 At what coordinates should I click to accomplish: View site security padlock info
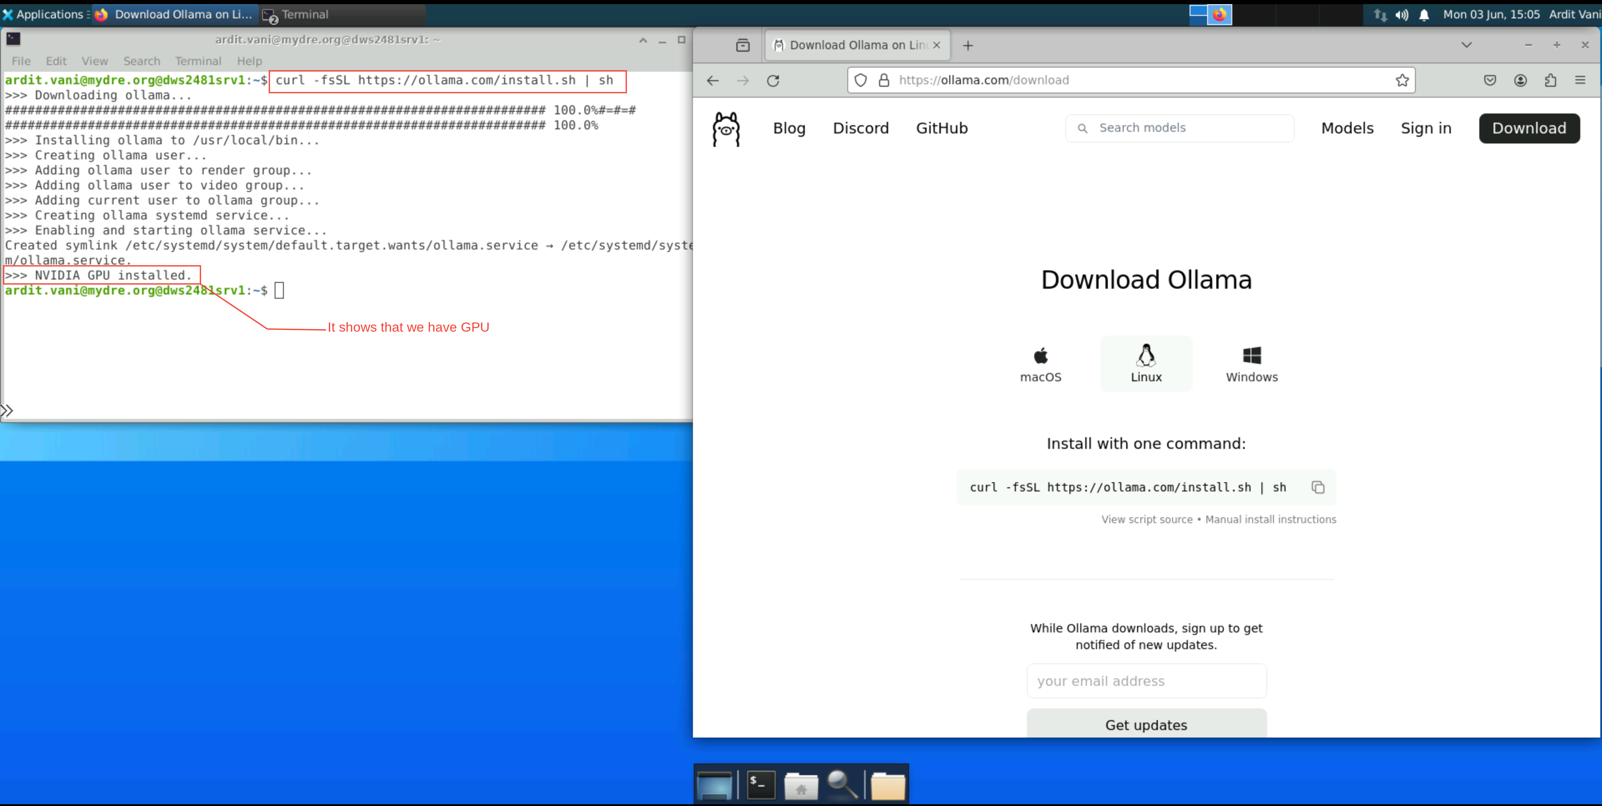click(884, 80)
